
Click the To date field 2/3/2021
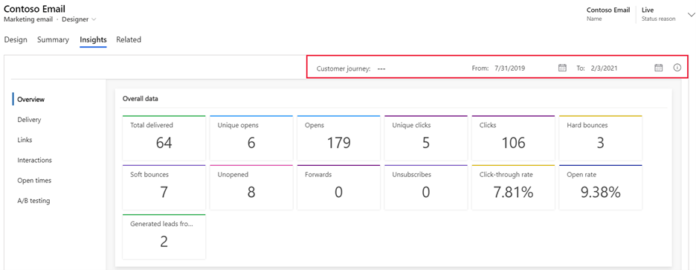[605, 68]
